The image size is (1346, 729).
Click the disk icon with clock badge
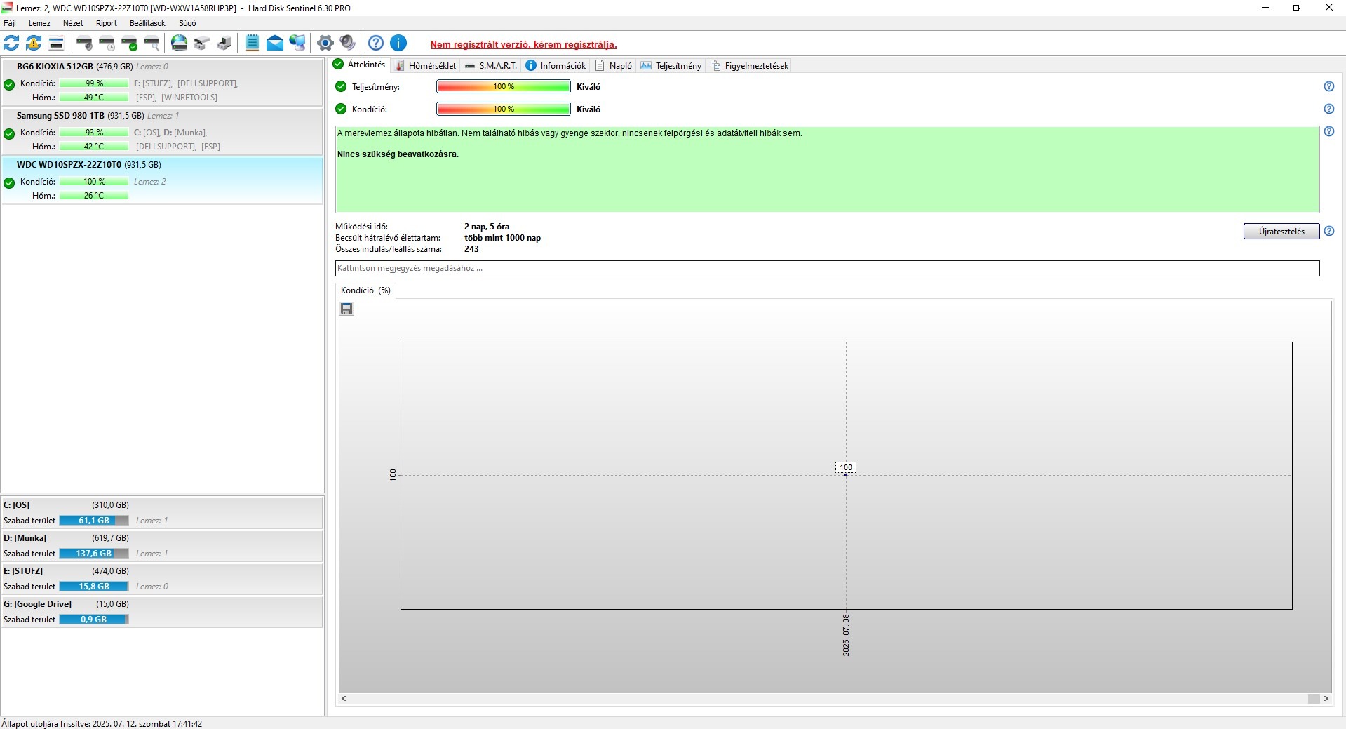pyautogui.click(x=107, y=44)
